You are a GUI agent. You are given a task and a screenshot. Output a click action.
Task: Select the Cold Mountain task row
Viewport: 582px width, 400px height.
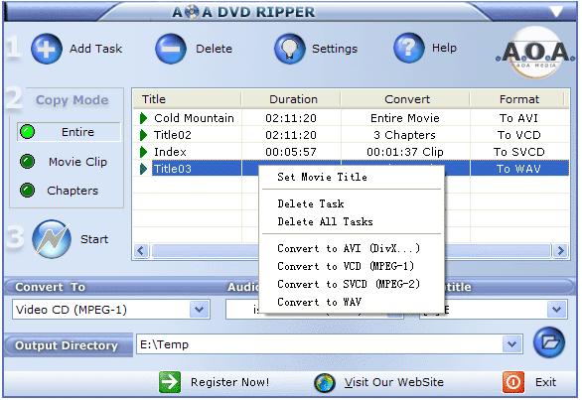351,118
